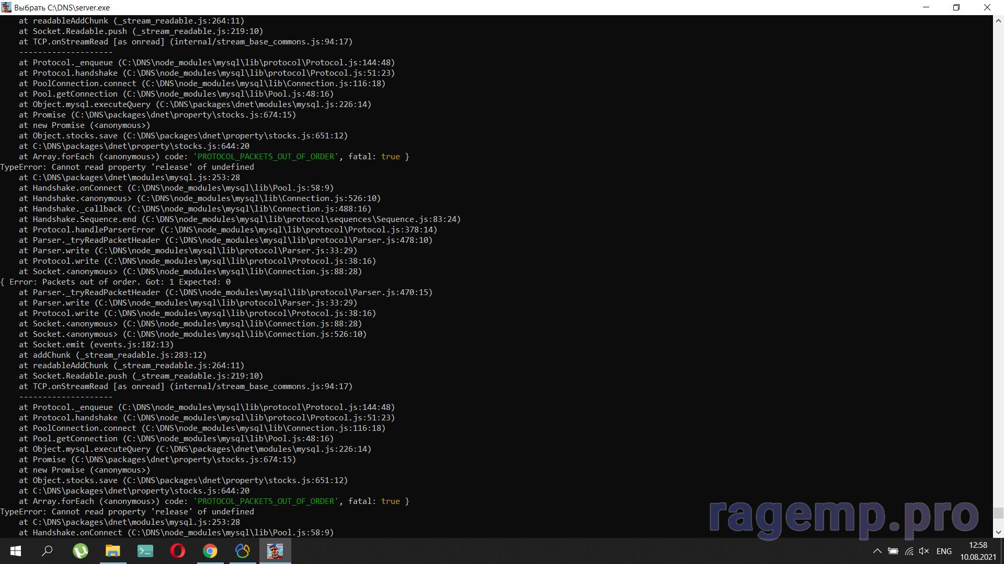Viewport: 1004px width, 564px height.
Task: Click the vertical scrollbar thumb
Action: 998,513
